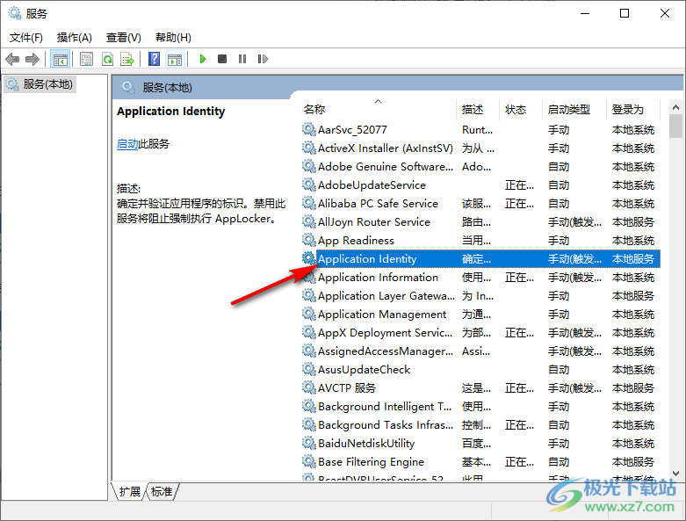Image resolution: width=686 pixels, height=521 pixels.
Task: Click the 启动 link to start service
Action: tap(127, 144)
